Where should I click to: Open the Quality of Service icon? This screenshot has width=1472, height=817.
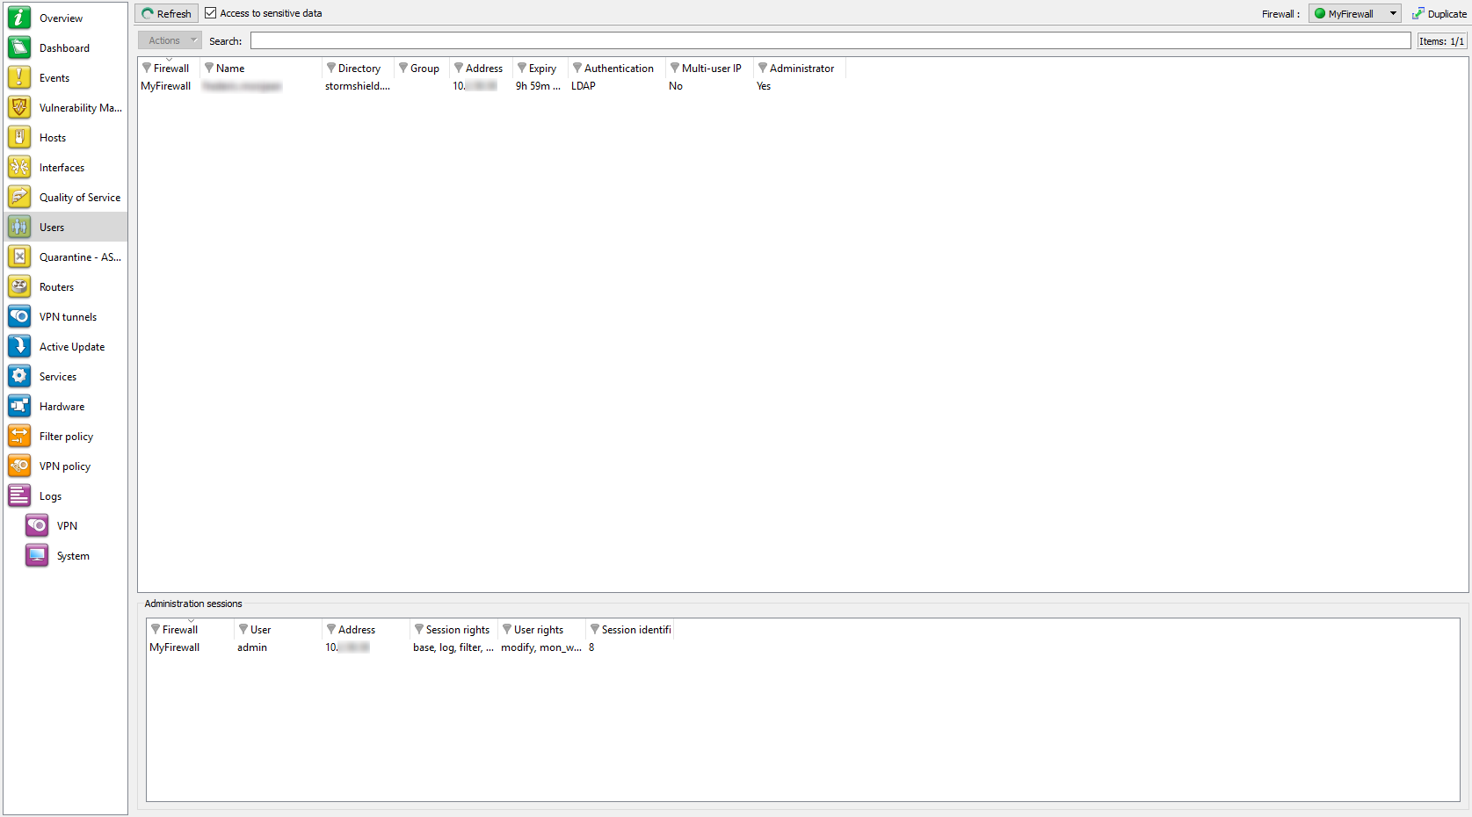pyautogui.click(x=19, y=197)
